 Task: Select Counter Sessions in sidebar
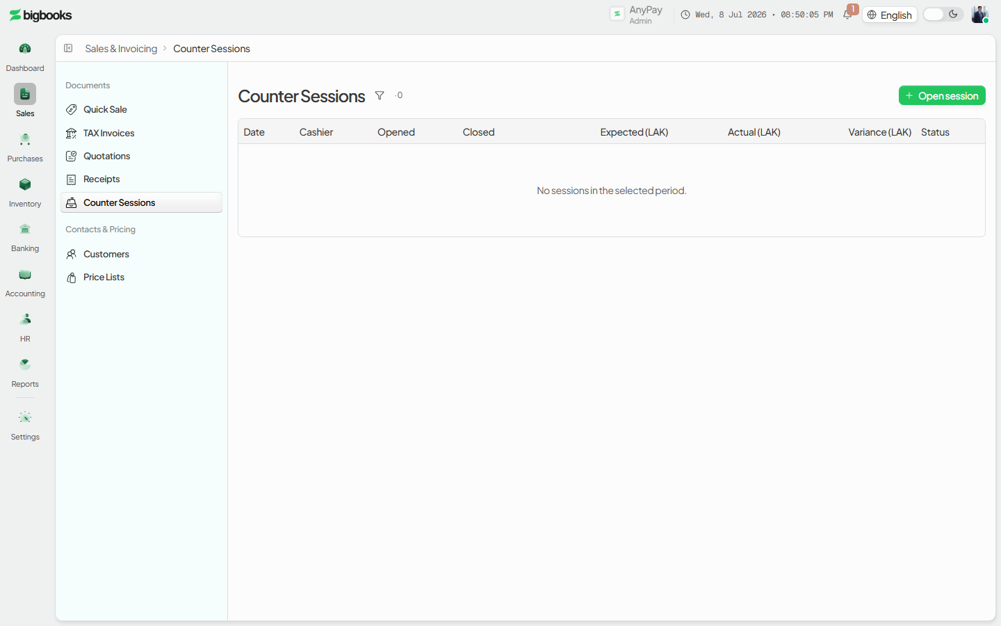pos(142,202)
